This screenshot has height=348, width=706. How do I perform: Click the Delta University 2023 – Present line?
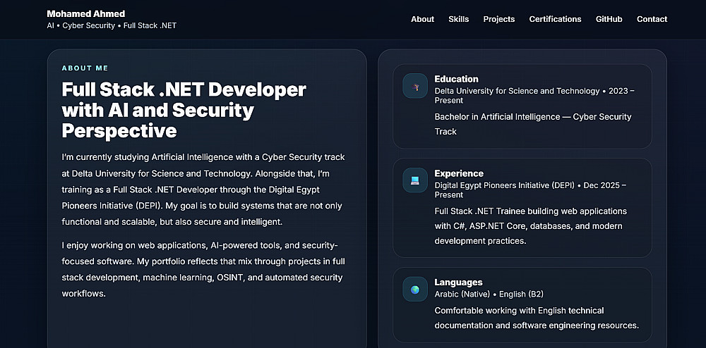pyautogui.click(x=534, y=95)
